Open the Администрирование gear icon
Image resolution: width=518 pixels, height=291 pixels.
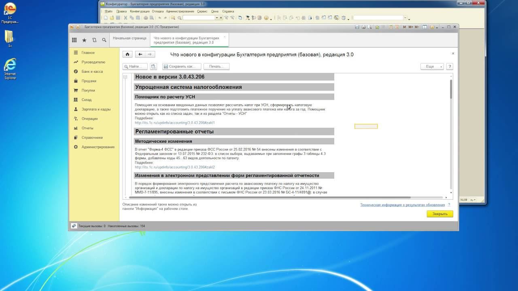(76, 147)
